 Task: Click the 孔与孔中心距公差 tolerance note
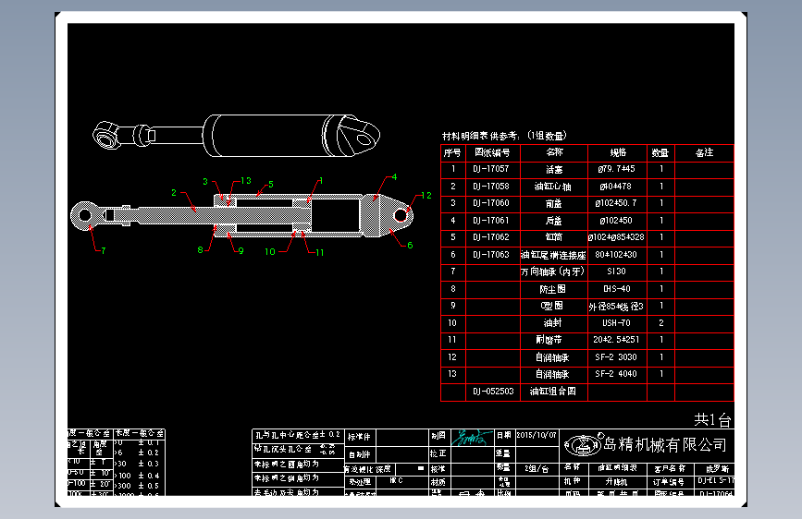click(297, 435)
